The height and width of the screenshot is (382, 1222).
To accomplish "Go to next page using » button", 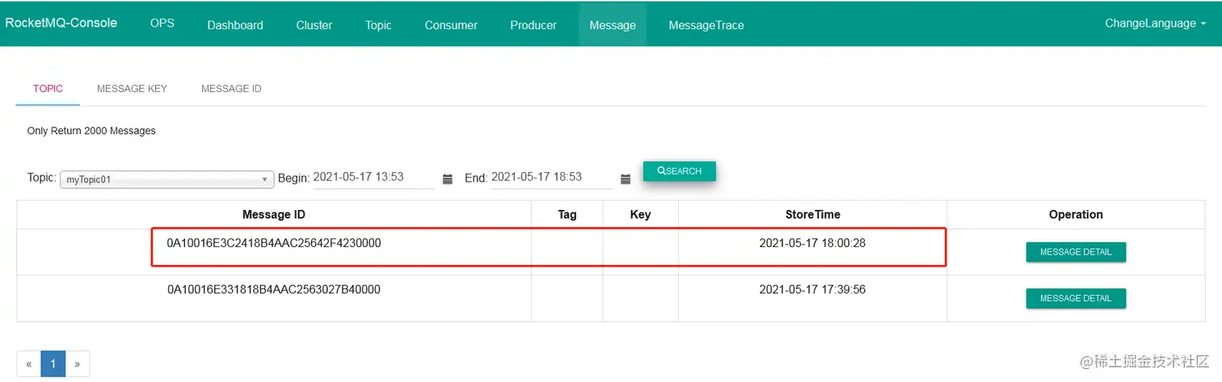I will 78,364.
